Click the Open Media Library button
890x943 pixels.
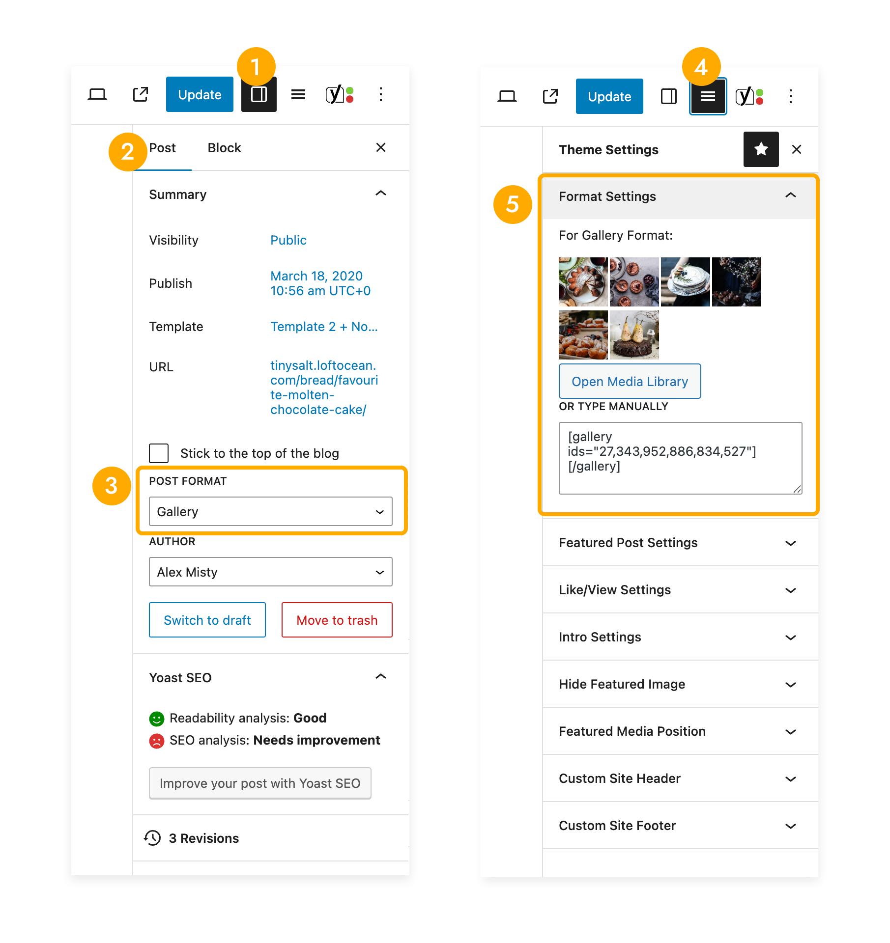(630, 381)
